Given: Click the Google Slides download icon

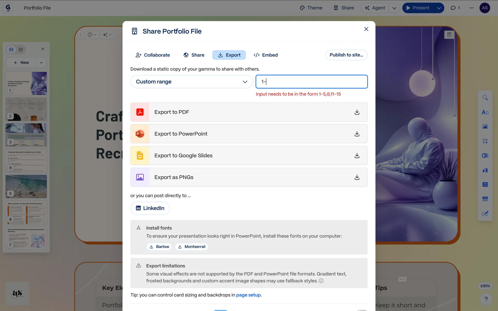Looking at the screenshot, I should point(357,155).
